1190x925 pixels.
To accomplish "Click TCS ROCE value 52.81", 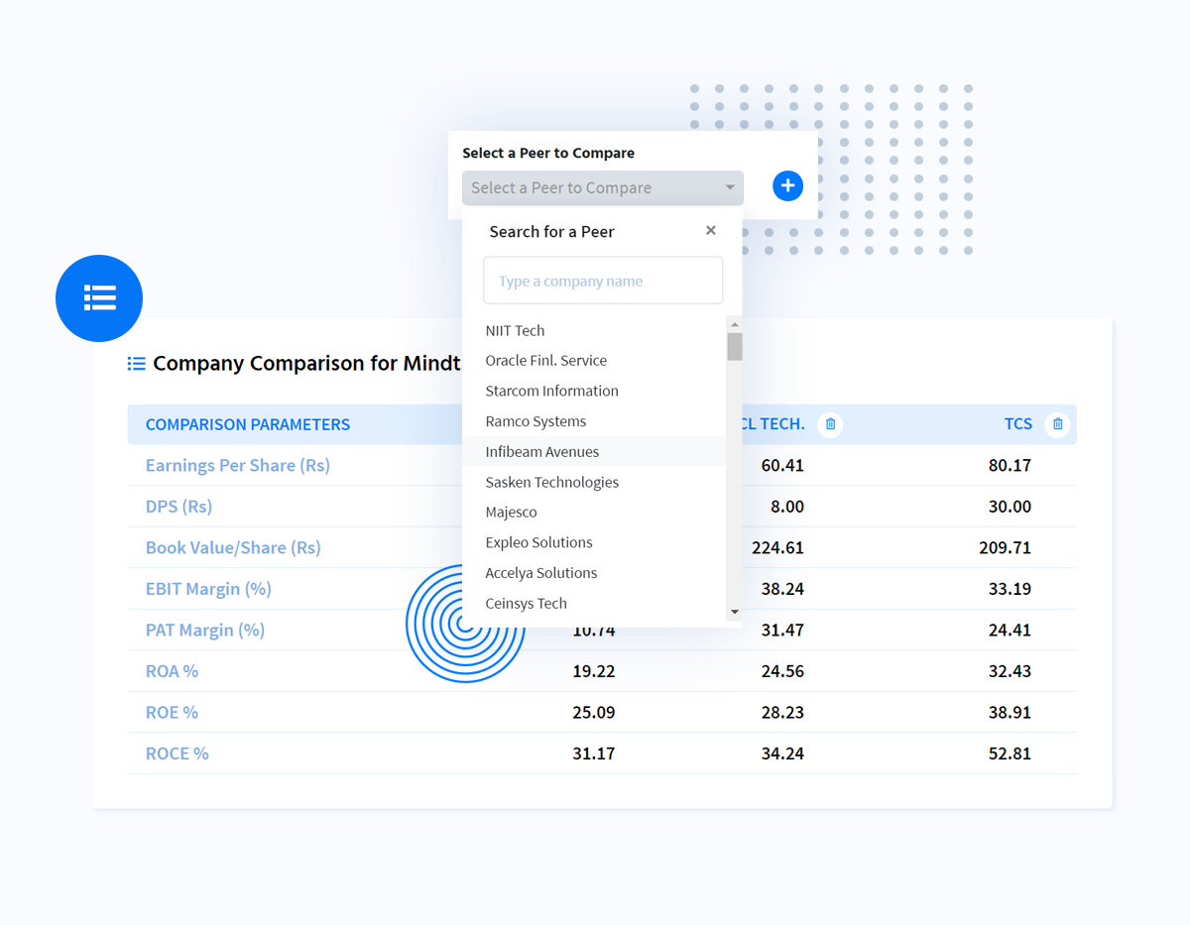I will (1010, 753).
